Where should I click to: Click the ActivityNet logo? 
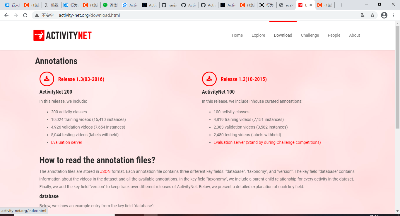(x=62, y=35)
